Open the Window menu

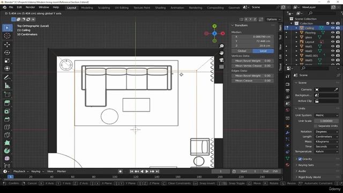click(44, 7)
